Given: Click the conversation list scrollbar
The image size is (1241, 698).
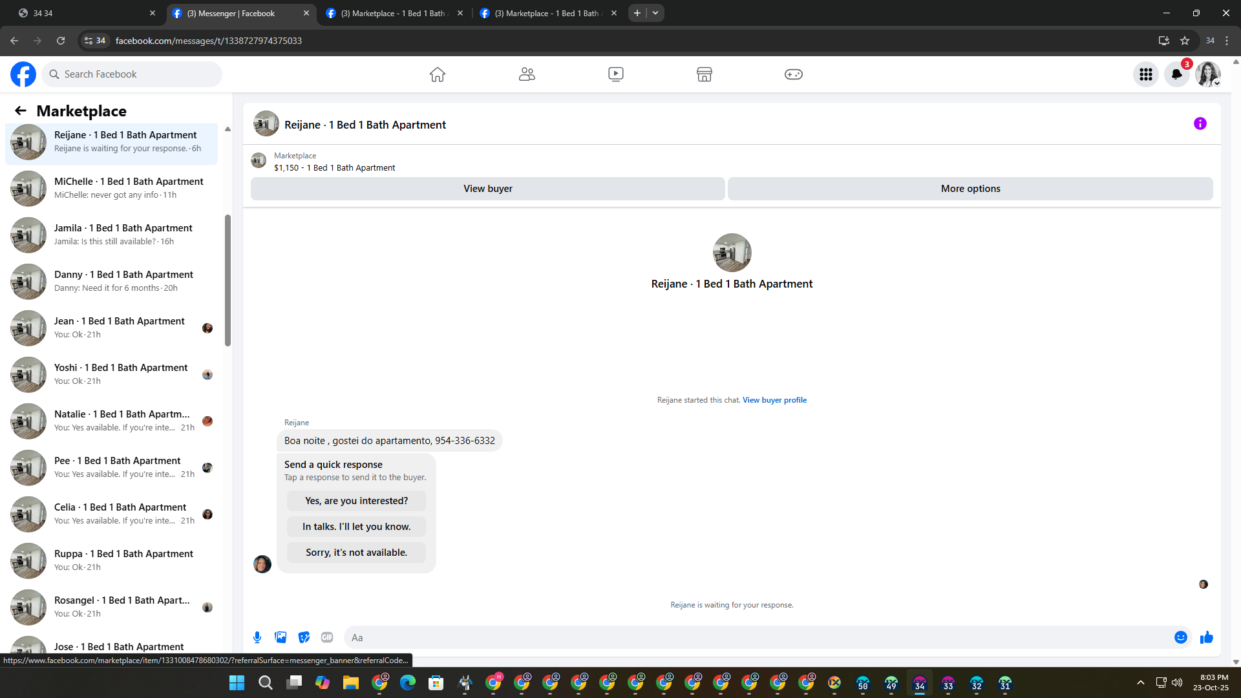Looking at the screenshot, I should [228, 280].
